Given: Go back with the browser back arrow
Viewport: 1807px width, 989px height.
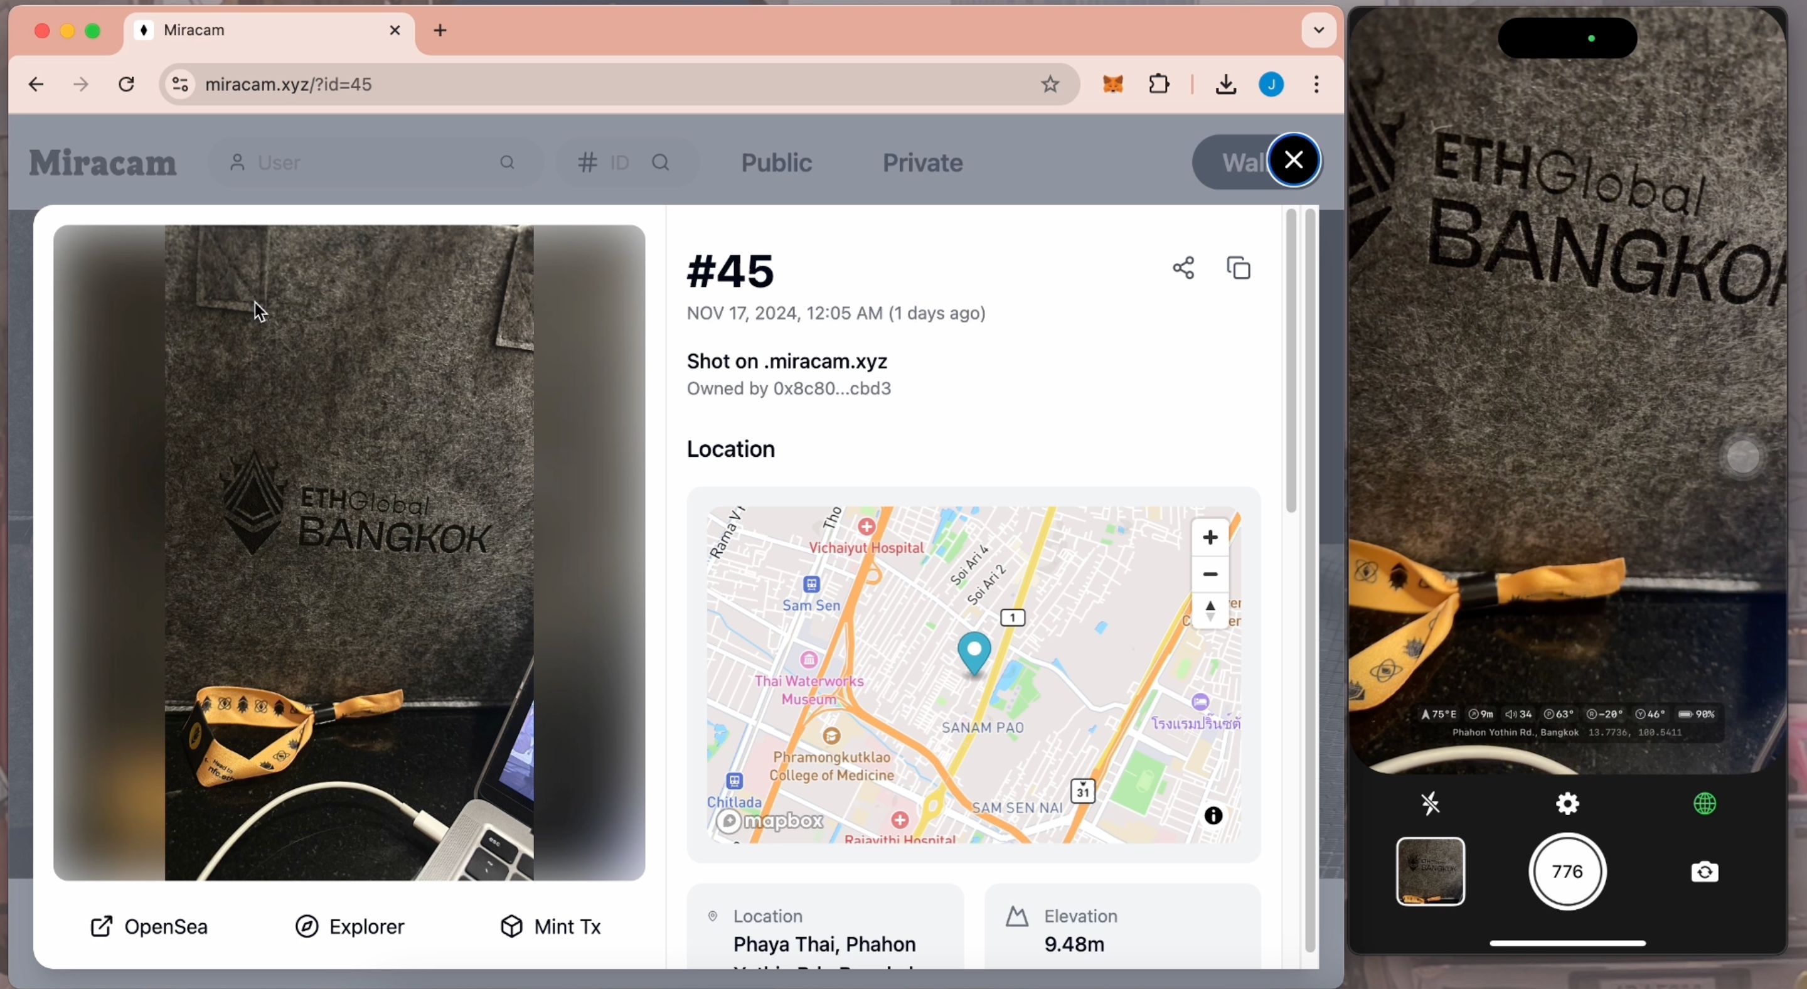Looking at the screenshot, I should (x=36, y=85).
